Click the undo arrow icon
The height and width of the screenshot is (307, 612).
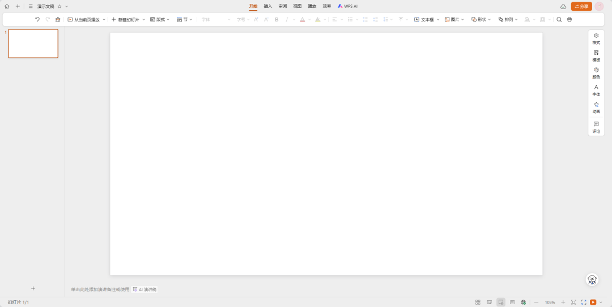point(37,19)
